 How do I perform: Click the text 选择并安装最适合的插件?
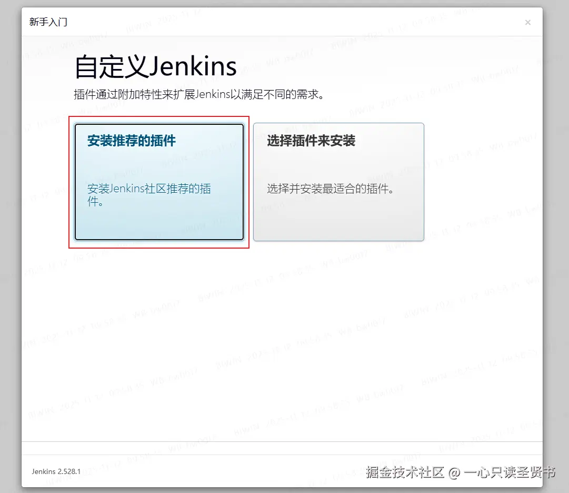tap(330, 189)
